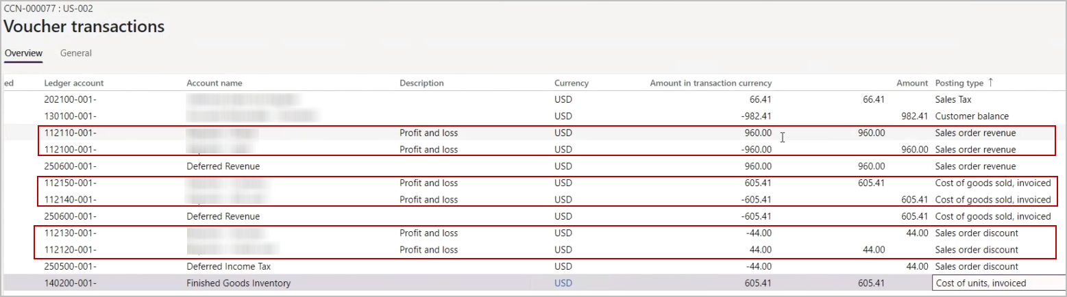This screenshot has height=297, width=1067.
Task: Click the sort arrow beside Posting type
Action: 990,83
